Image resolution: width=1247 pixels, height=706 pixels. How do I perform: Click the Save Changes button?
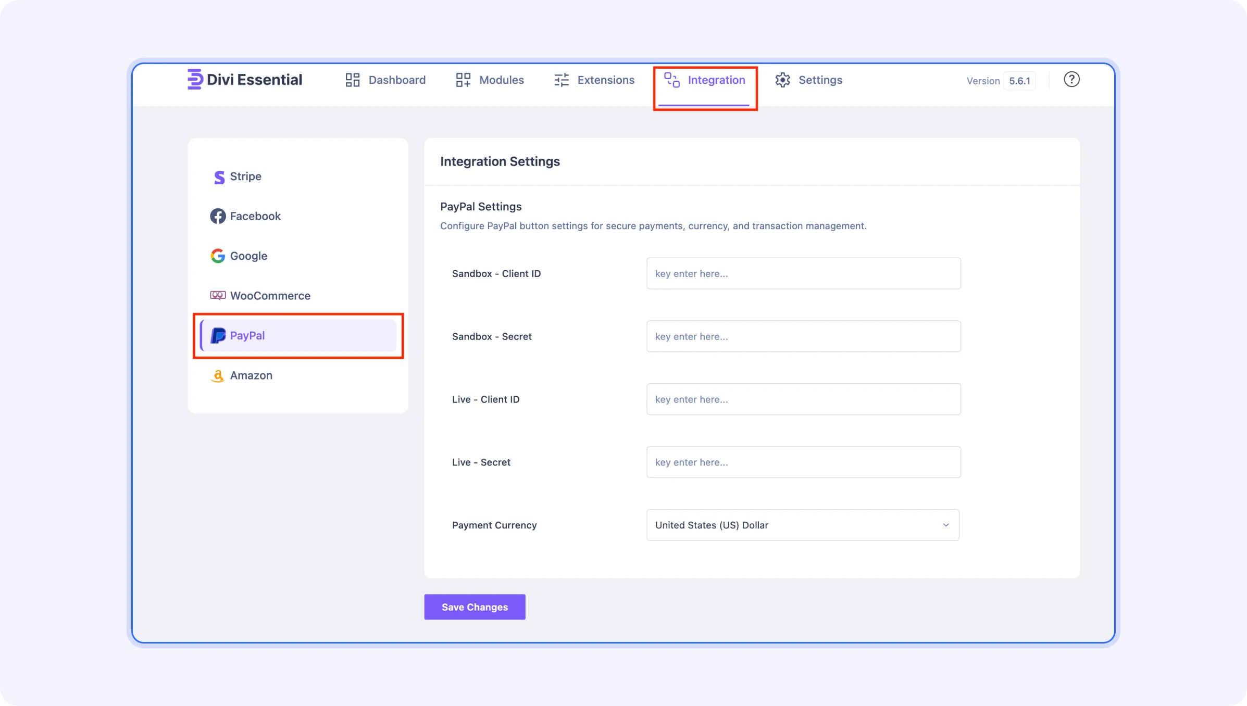475,607
